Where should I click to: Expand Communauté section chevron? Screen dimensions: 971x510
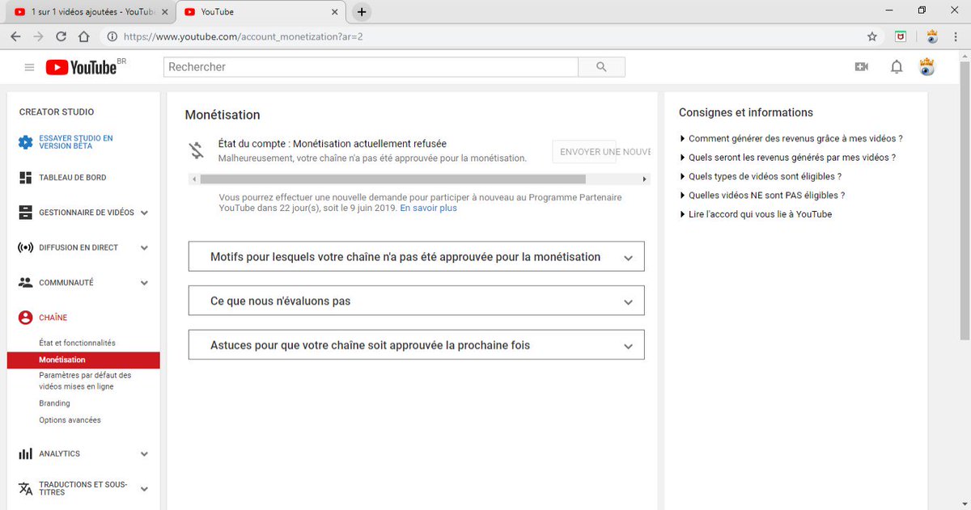coord(144,284)
